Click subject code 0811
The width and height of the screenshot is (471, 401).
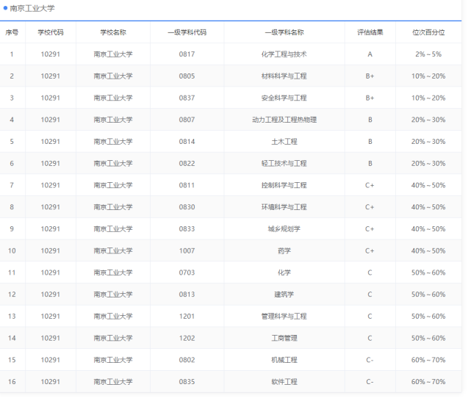(187, 186)
